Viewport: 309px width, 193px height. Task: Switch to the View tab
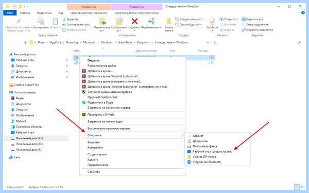click(61, 13)
